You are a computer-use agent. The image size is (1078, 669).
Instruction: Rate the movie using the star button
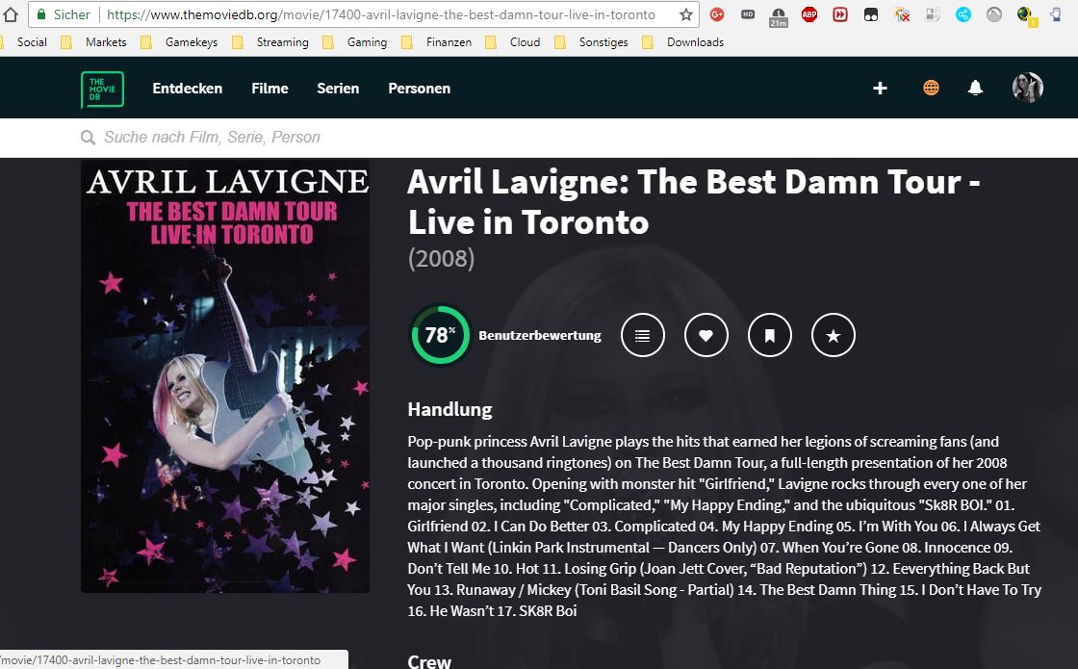click(x=834, y=336)
